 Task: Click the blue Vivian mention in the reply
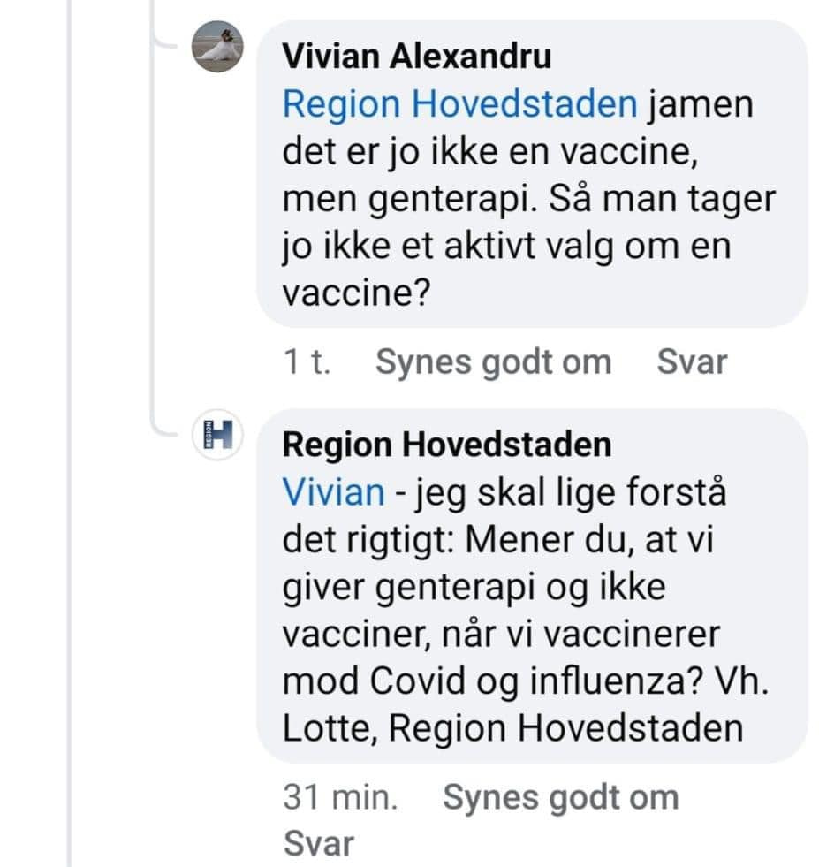click(333, 492)
